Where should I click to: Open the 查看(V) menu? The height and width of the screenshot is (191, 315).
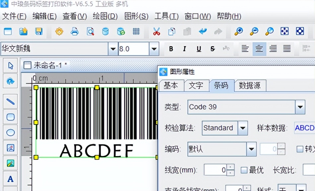[x=75, y=17]
